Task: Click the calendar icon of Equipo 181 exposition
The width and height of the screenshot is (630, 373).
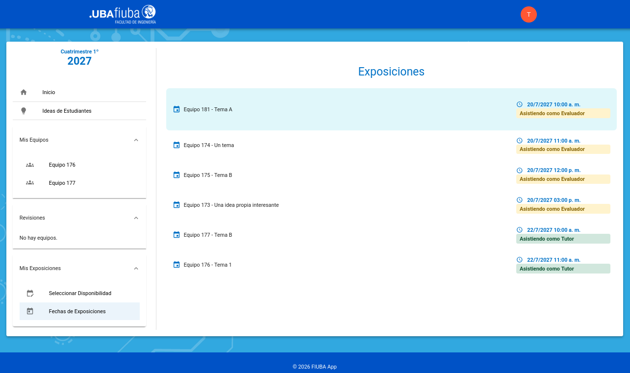Action: point(176,109)
